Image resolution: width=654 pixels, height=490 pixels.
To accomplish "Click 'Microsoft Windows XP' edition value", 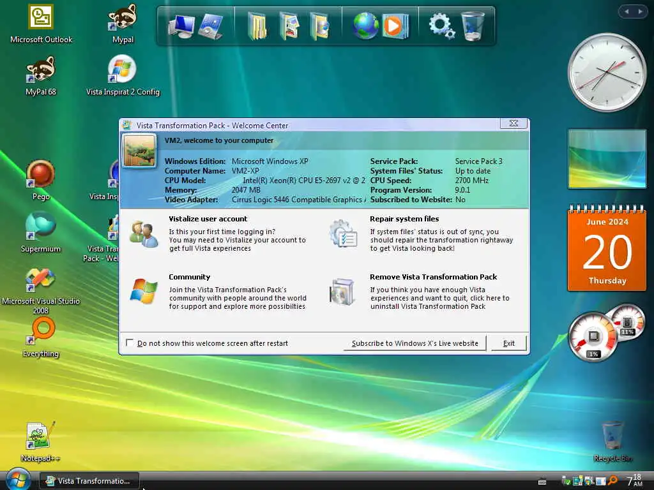I will [270, 161].
